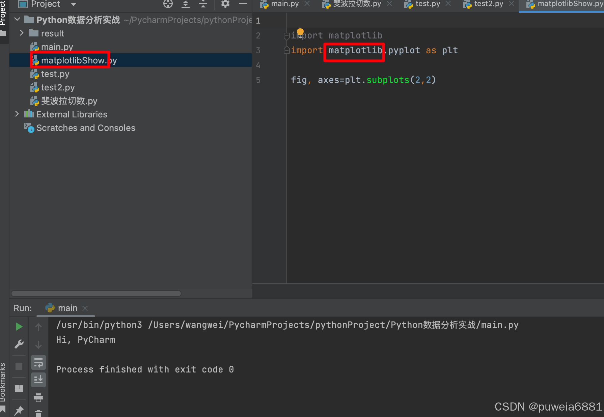Expand the result folder
This screenshot has height=417, width=604.
pyautogui.click(x=22, y=33)
